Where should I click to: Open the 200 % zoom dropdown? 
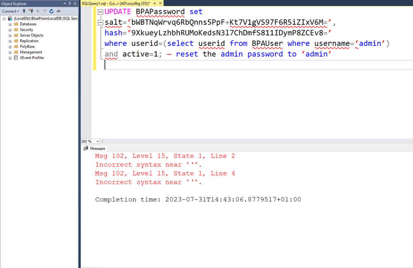[98, 142]
